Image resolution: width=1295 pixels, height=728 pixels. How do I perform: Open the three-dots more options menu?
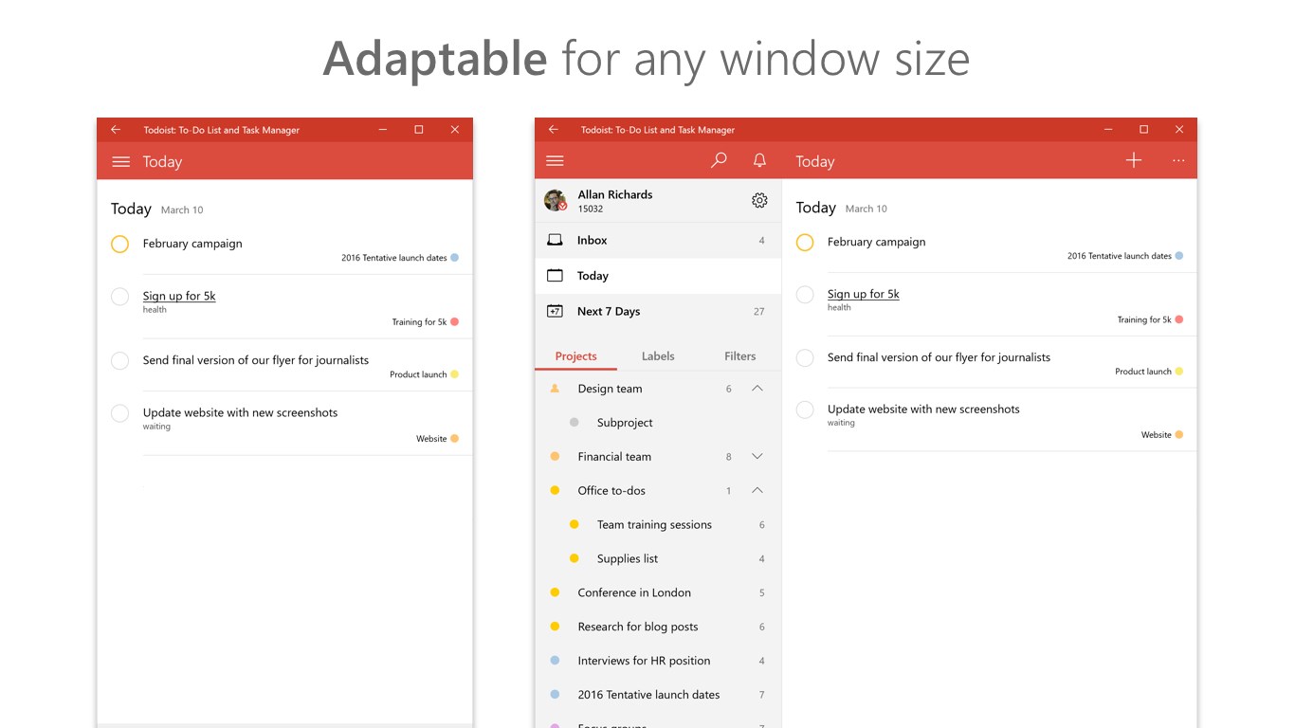1178,160
